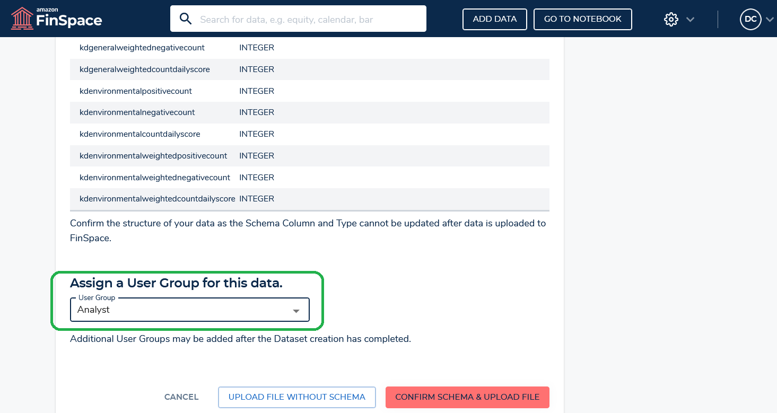Click INTEGER type for kdenvironmentalnegativecount
The image size is (777, 413).
point(257,112)
